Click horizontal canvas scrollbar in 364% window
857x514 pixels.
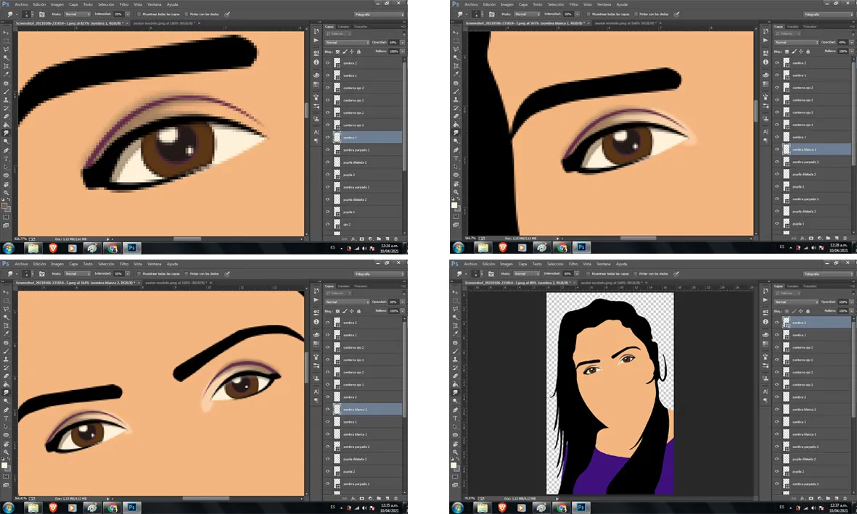click(205, 498)
